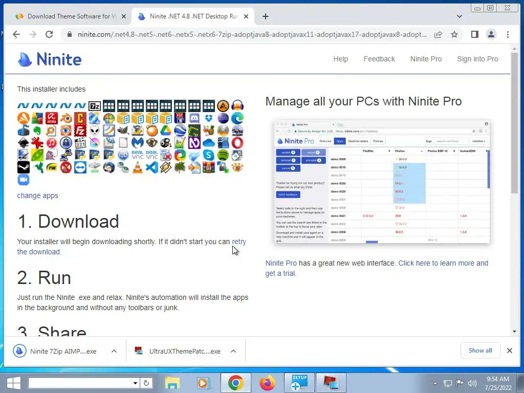The width and height of the screenshot is (524, 393).
Task: Click the TeamViewer blue arrows icon
Action: 80,167
